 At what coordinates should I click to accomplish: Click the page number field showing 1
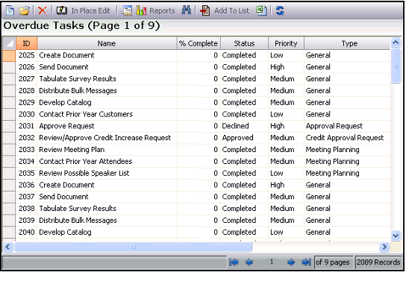coord(272,262)
